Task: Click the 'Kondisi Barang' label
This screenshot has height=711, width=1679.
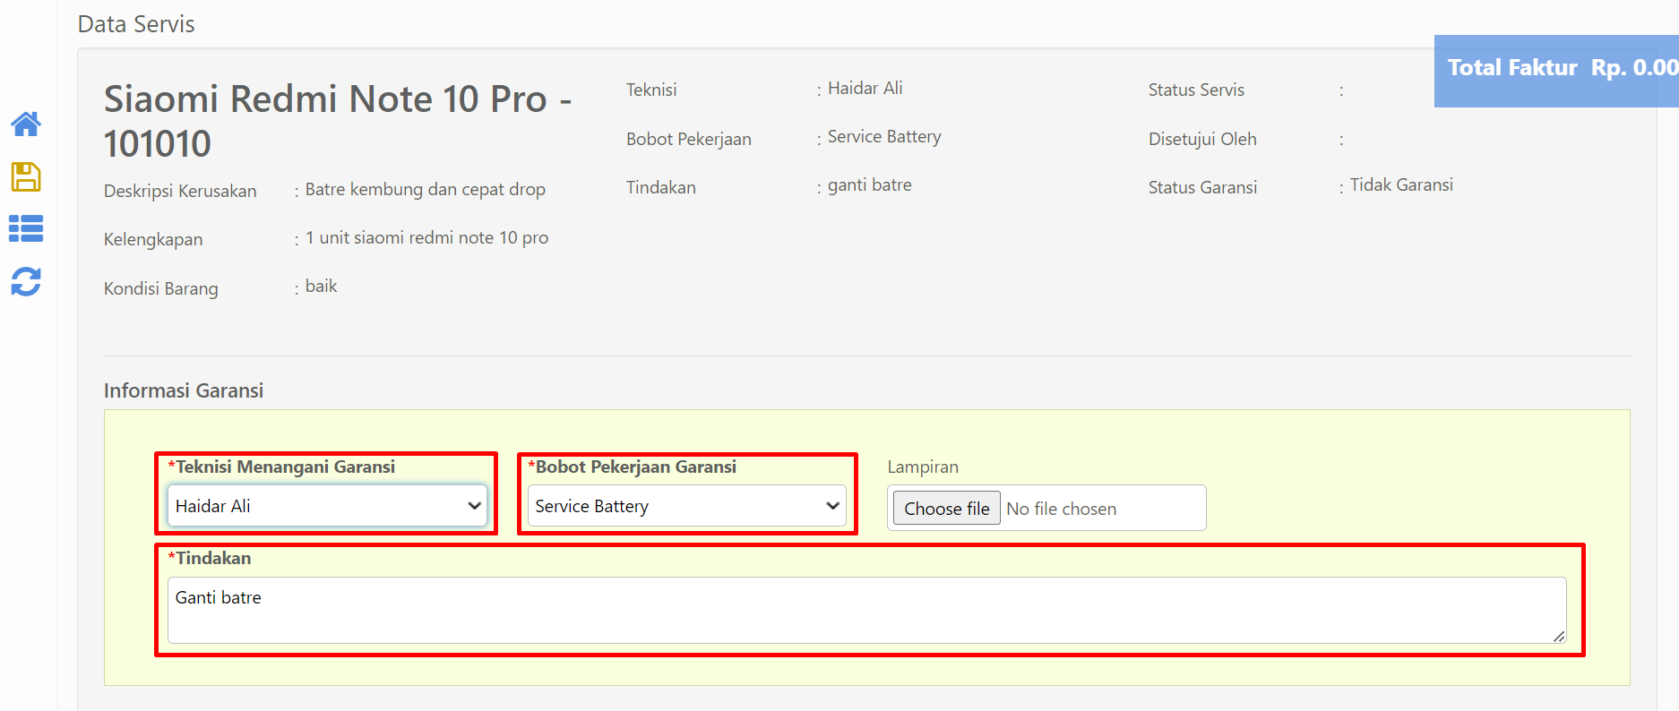Action: pos(161,288)
